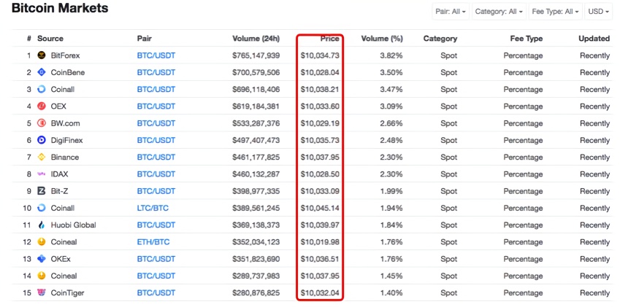Sort table by Pair column header
Image resolution: width=620 pixels, height=307 pixels.
(x=145, y=39)
